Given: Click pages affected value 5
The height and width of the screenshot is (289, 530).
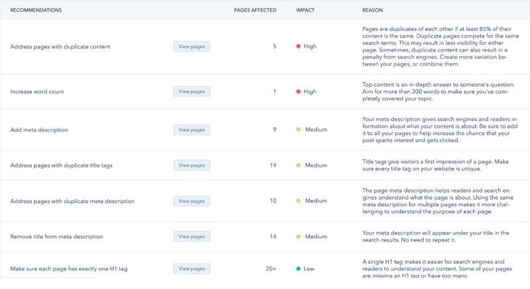Looking at the screenshot, I should (x=274, y=46).
